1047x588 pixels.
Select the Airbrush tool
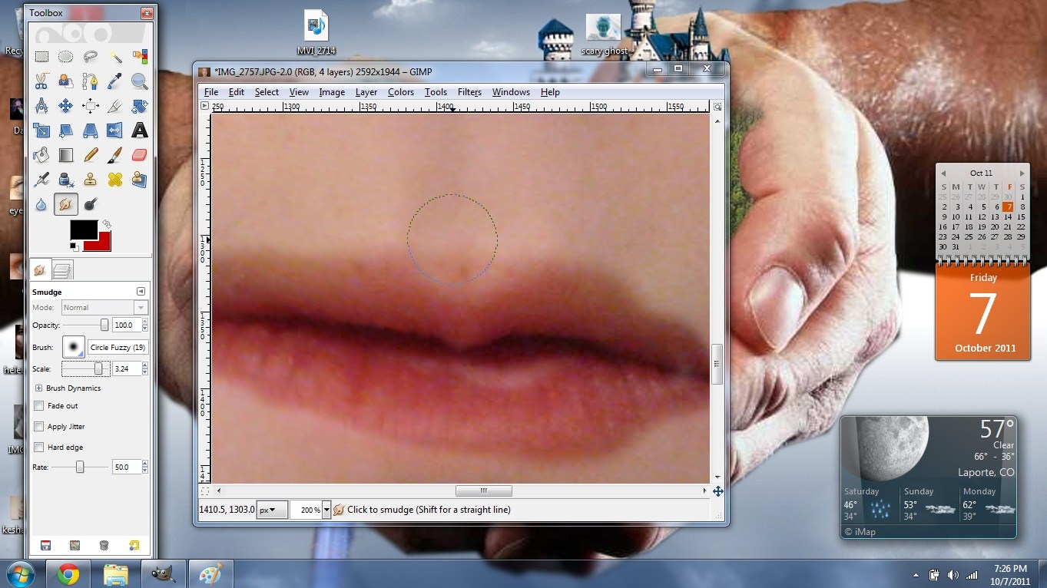point(41,179)
